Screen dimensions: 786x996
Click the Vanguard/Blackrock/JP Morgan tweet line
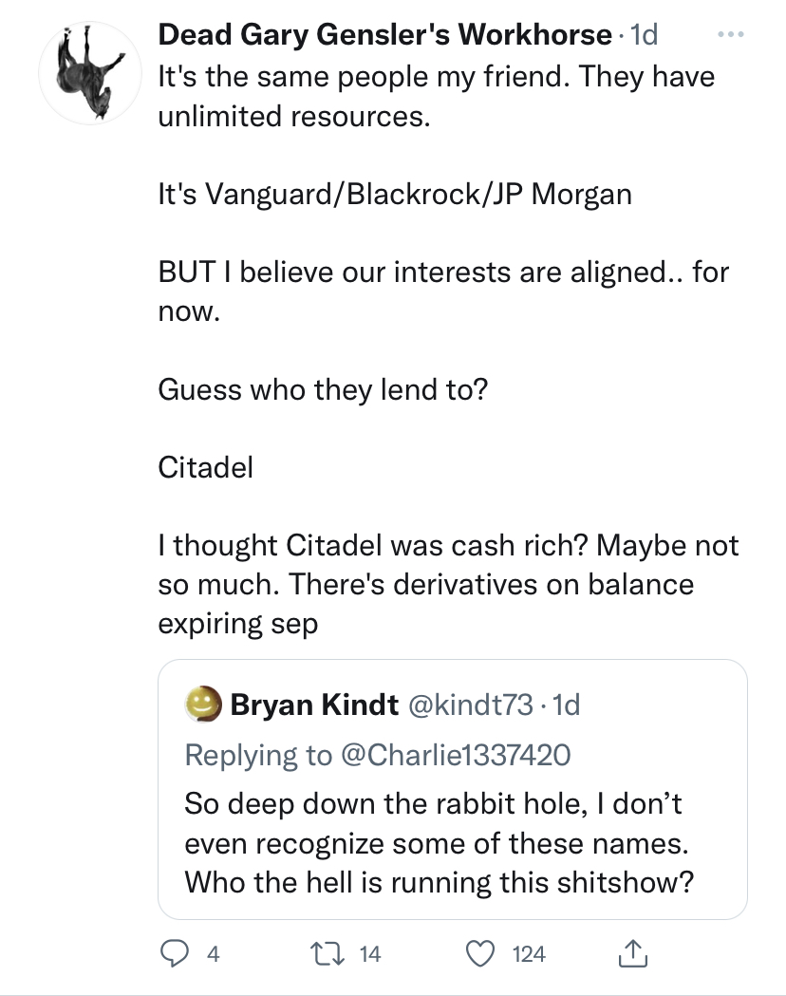tap(394, 194)
